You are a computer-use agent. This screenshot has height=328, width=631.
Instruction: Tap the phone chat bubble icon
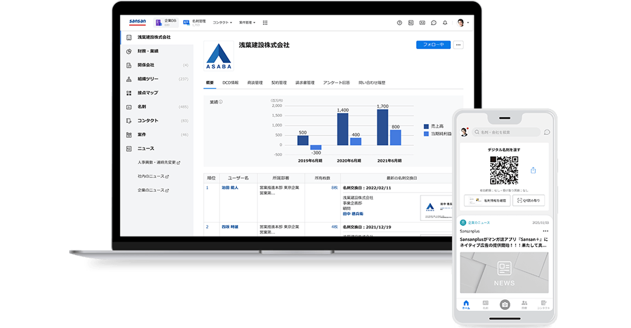[547, 132]
